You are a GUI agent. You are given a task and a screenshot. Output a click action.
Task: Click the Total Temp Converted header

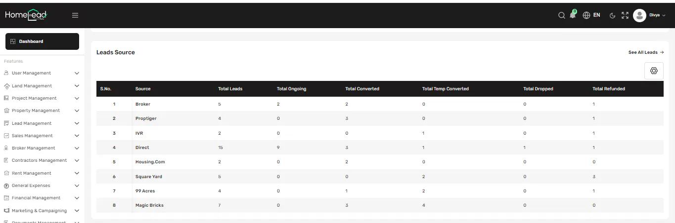point(446,89)
